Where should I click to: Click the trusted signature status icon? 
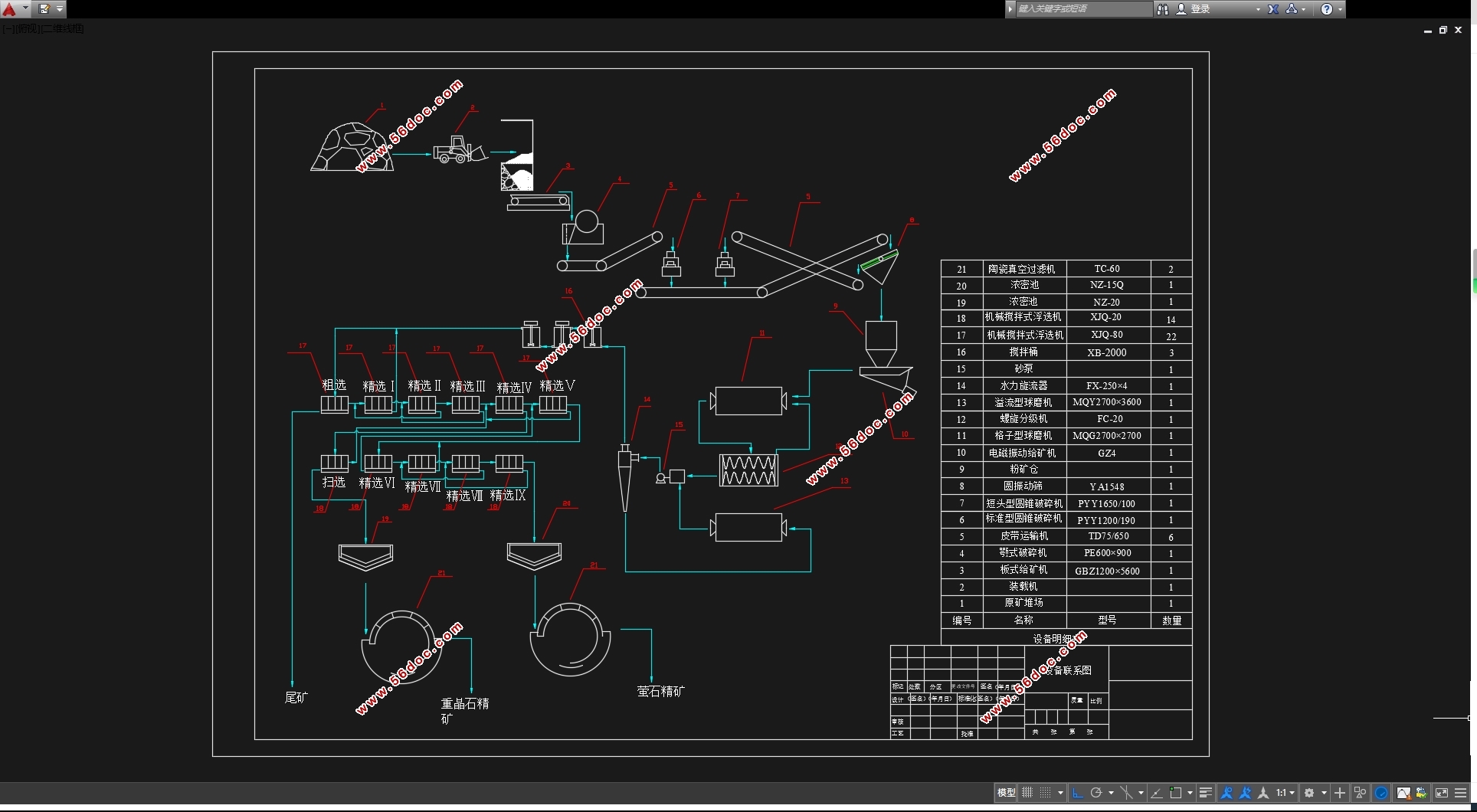tap(1421, 793)
